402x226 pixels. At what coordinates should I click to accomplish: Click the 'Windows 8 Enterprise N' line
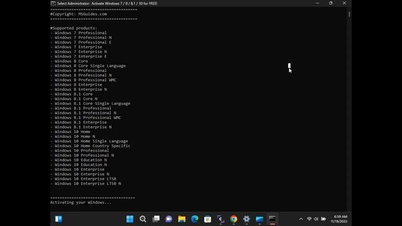79,89
